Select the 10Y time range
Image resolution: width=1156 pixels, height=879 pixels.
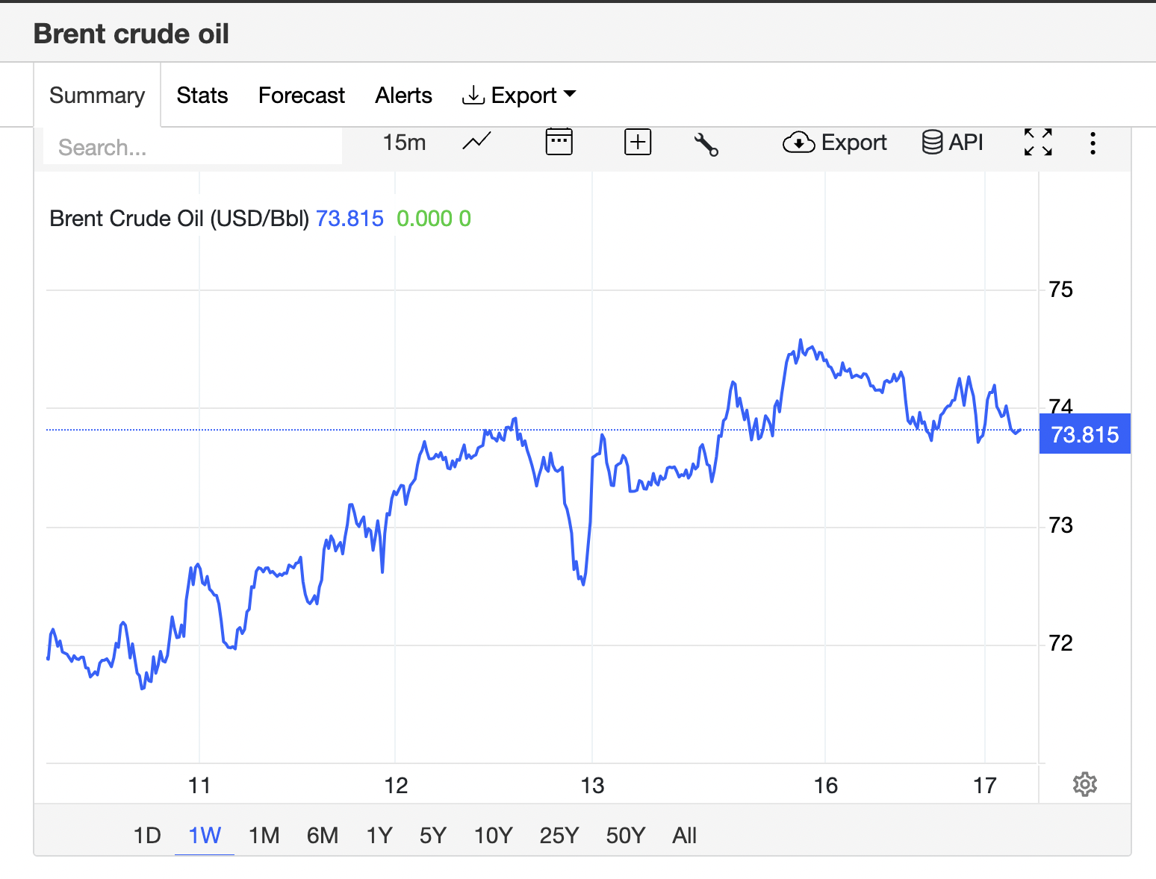494,835
